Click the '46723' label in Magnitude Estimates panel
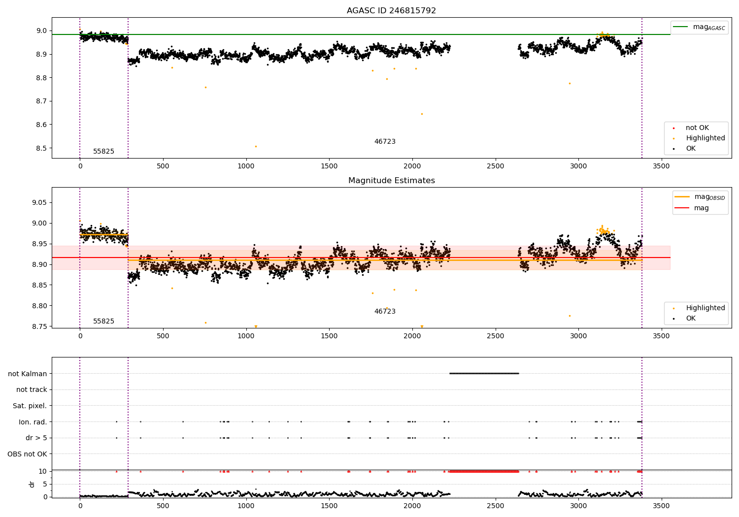 coord(385,312)
